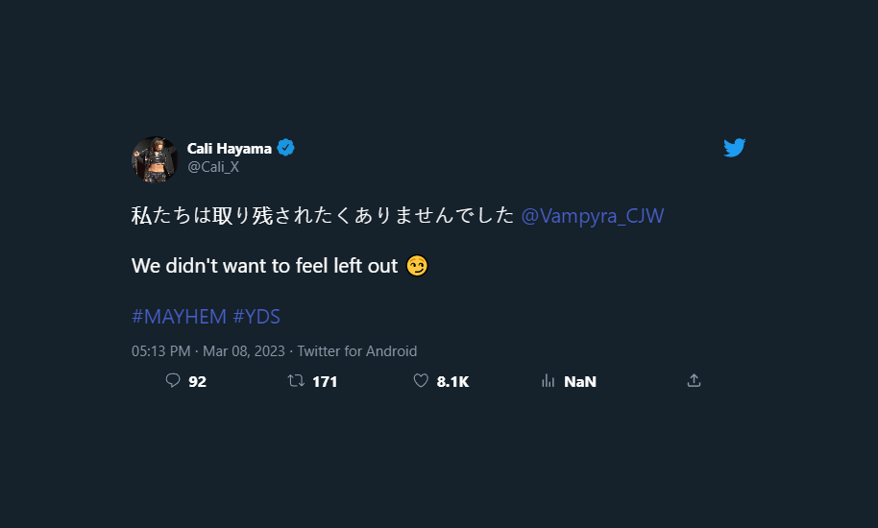The height and width of the screenshot is (528, 878).
Task: Click the 171 retweets count
Action: tap(325, 381)
